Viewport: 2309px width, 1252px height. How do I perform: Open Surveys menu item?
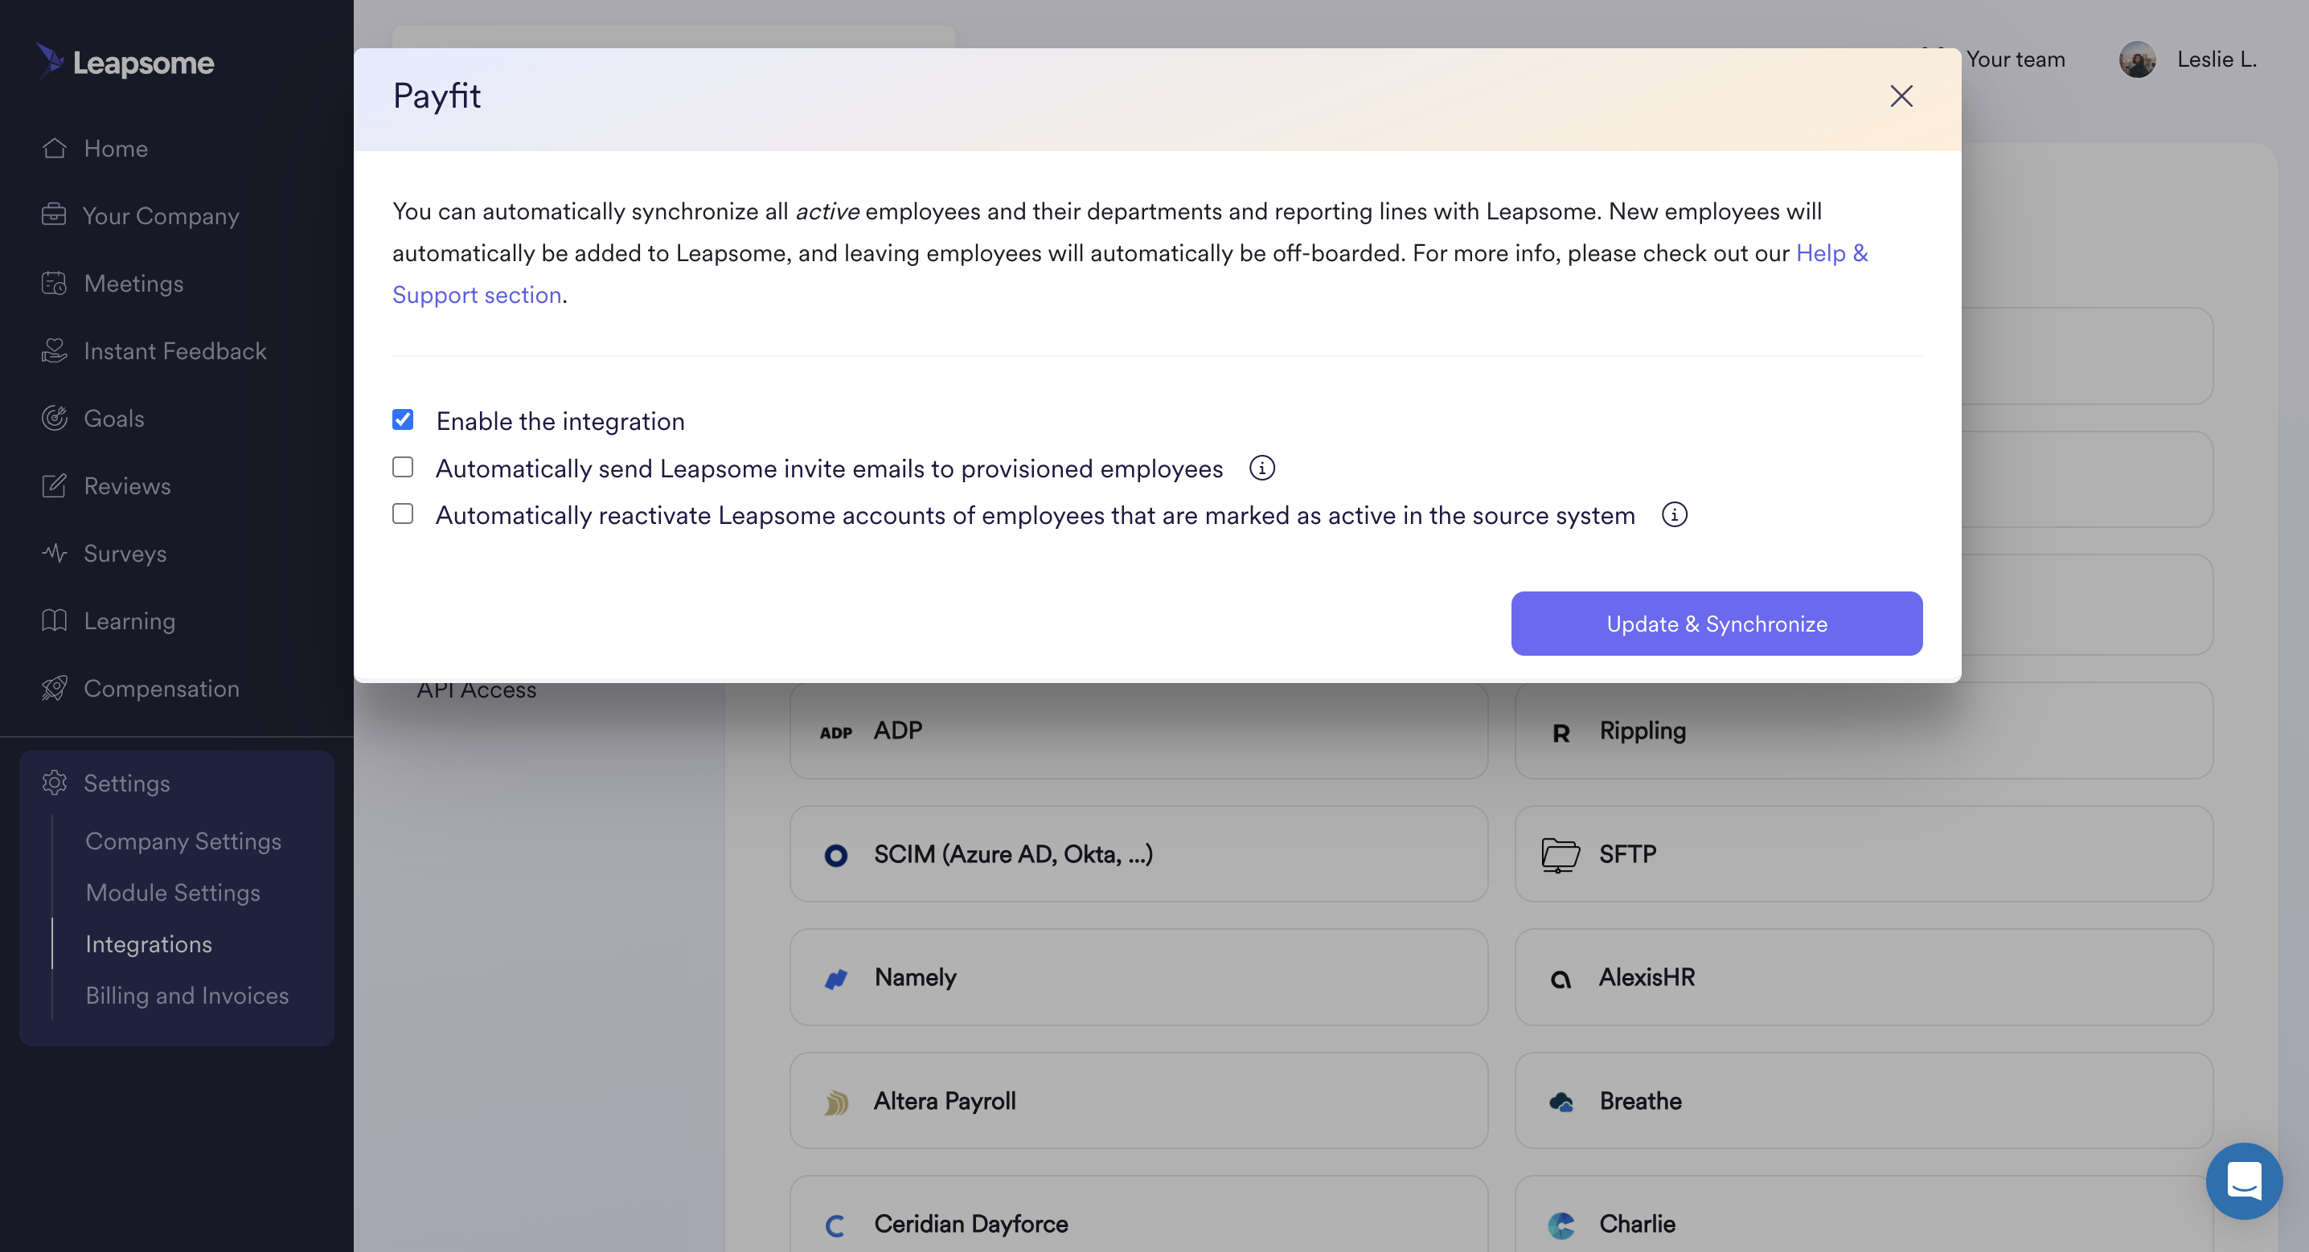[125, 554]
